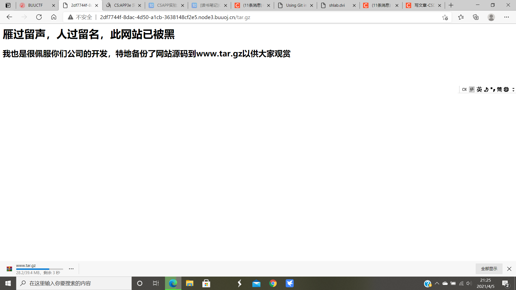Click the OneDrive icon in system tray

click(445, 283)
